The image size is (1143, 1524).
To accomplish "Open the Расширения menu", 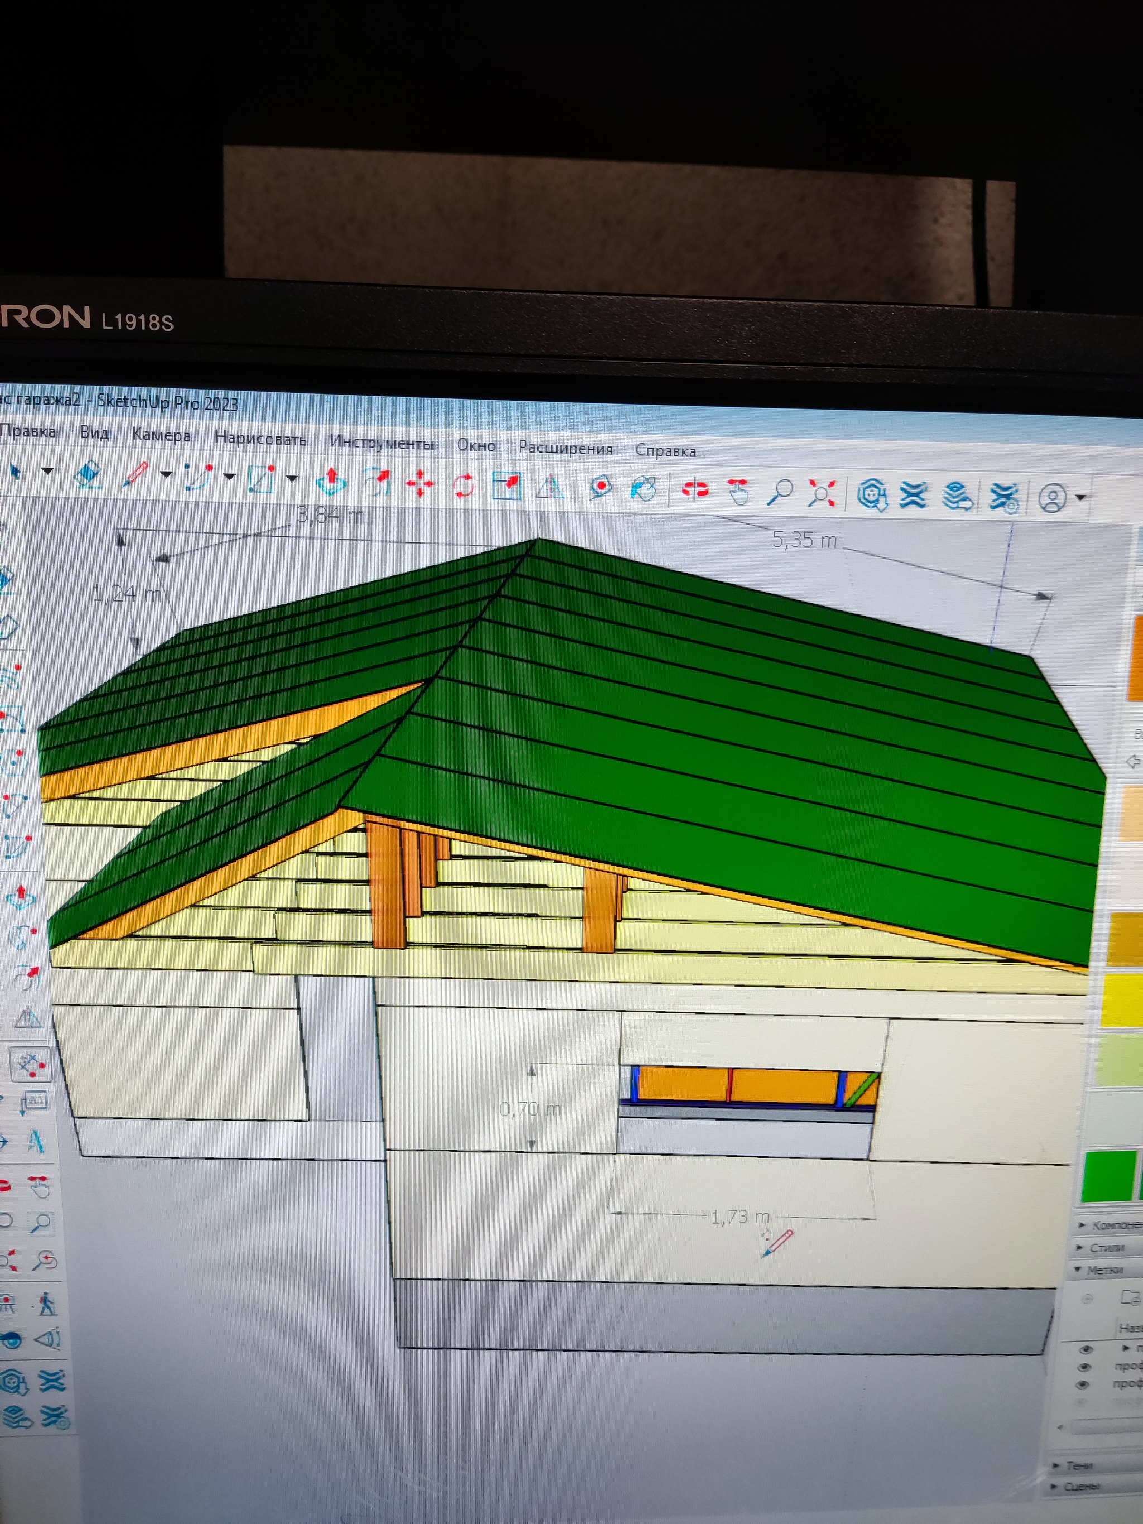I will click(565, 448).
